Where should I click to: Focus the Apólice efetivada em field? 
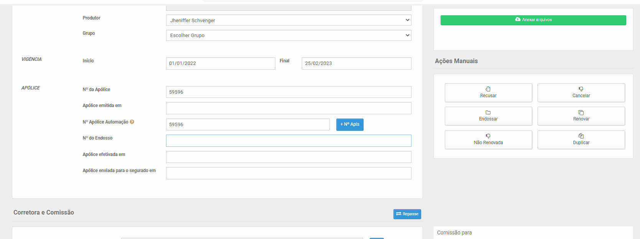click(x=288, y=157)
